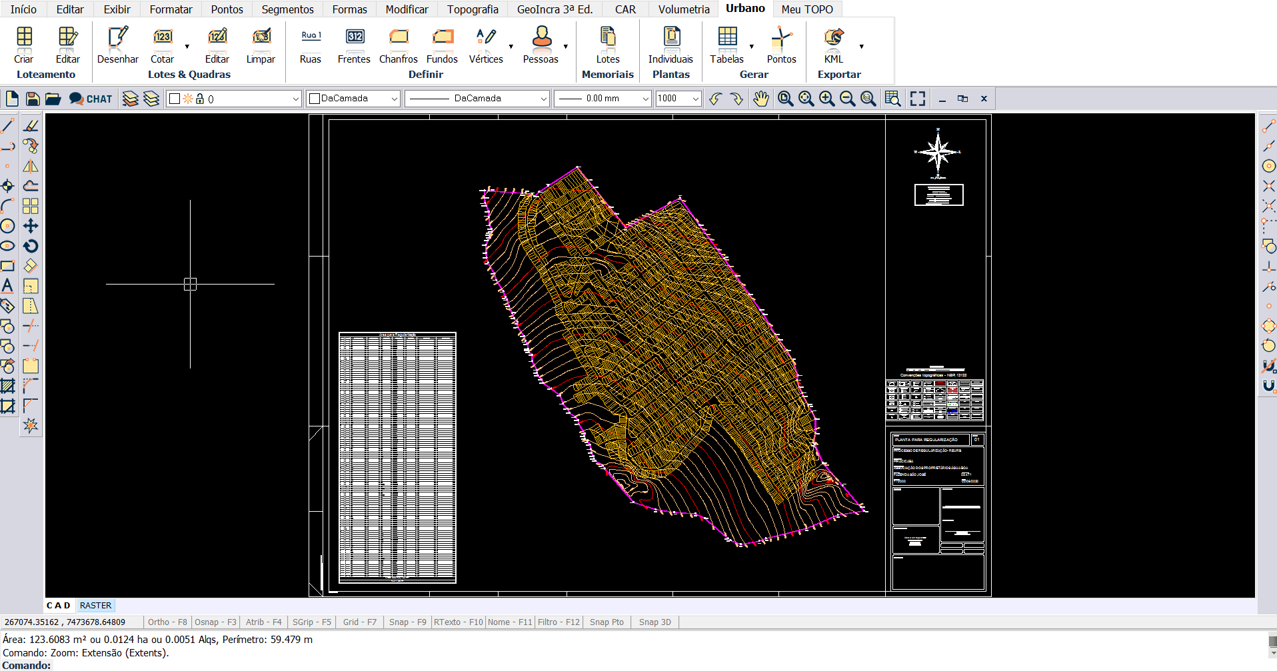Click KML export icon

[834, 44]
